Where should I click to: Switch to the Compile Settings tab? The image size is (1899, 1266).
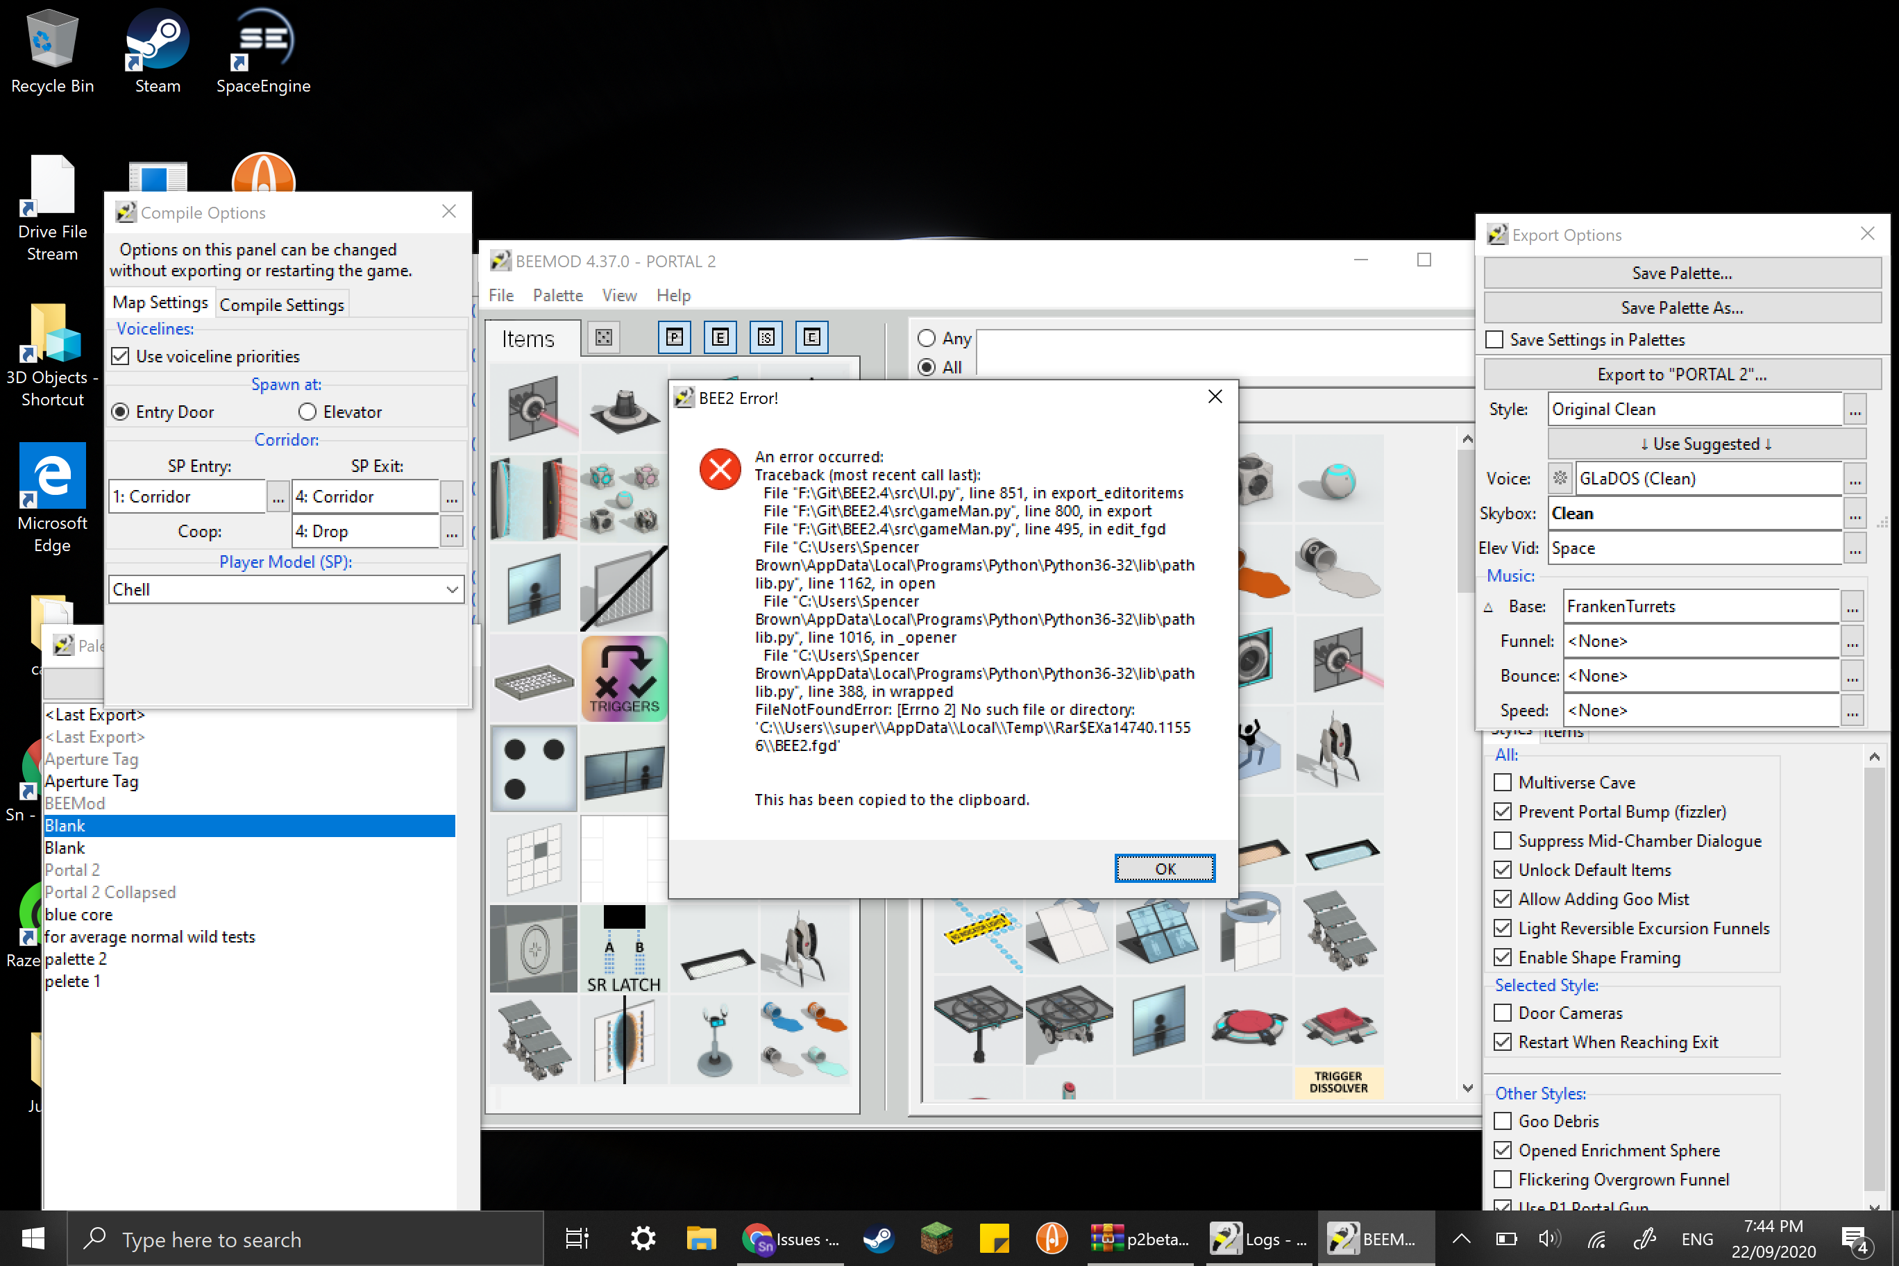(282, 305)
